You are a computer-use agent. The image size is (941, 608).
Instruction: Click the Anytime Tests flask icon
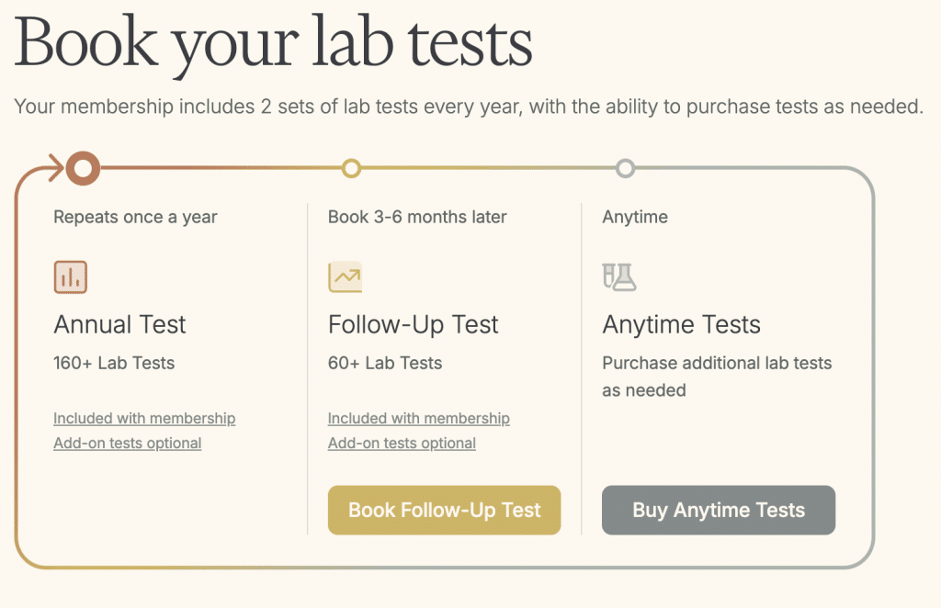[619, 276]
